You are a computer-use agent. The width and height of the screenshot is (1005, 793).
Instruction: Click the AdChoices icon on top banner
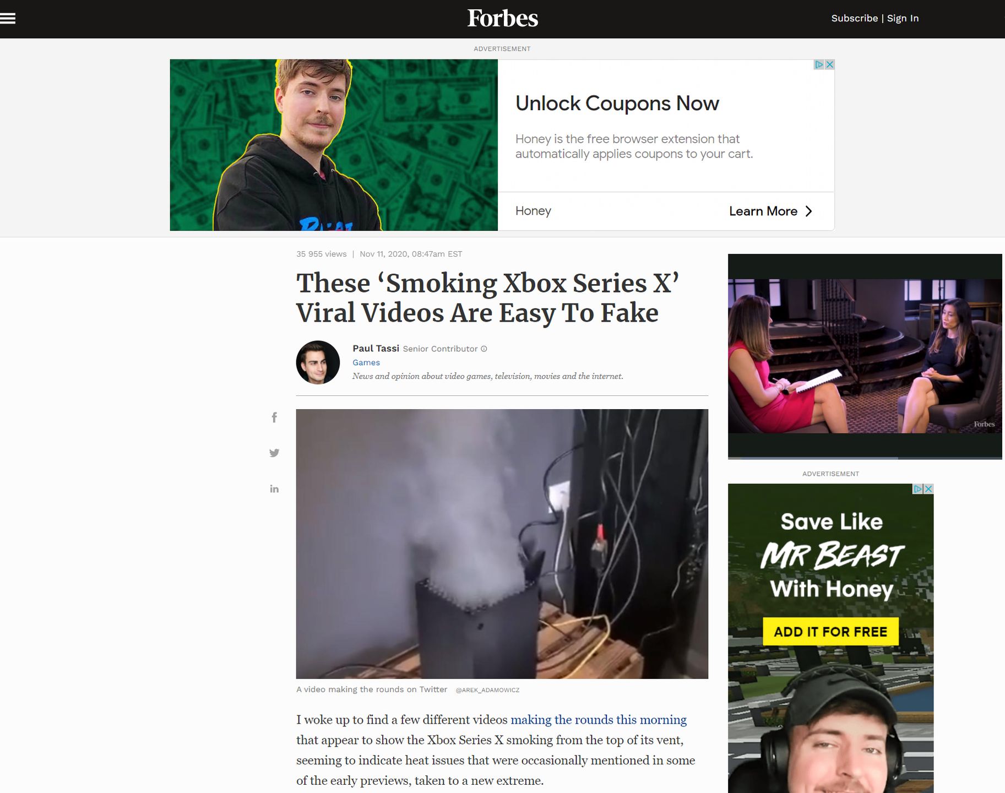point(819,64)
